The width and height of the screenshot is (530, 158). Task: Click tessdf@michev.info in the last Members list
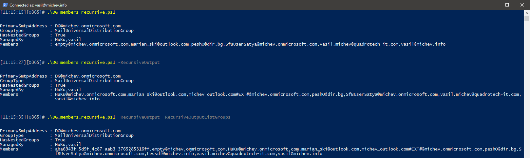[x=170, y=153]
